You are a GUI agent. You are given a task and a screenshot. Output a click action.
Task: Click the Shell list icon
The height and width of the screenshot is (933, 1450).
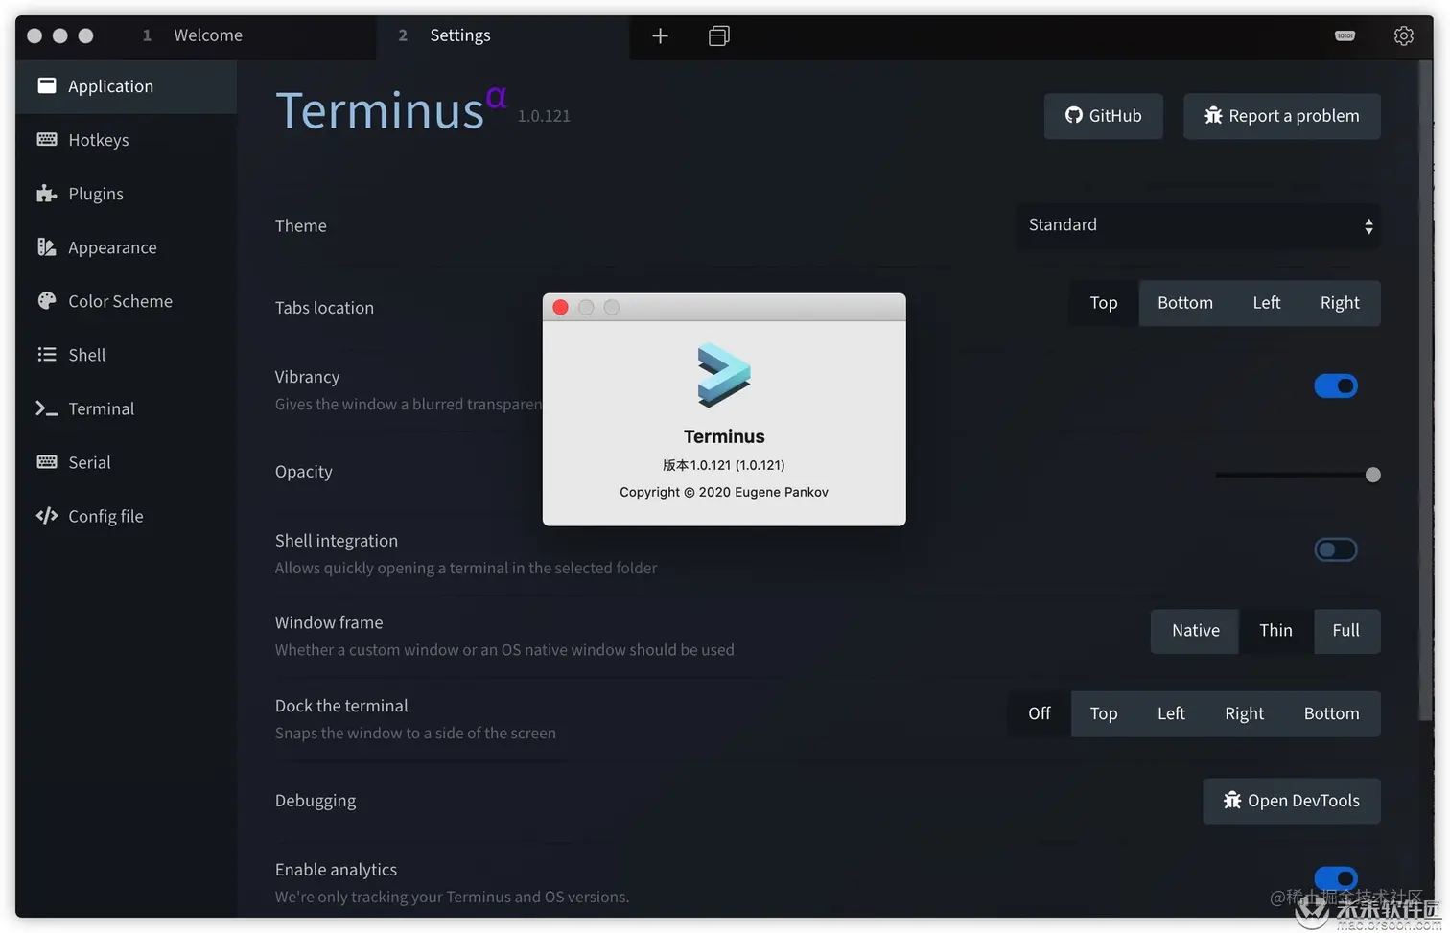(x=46, y=355)
